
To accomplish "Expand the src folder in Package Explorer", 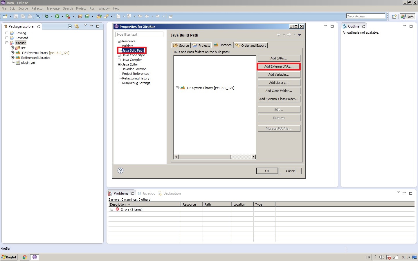I will coord(12,48).
